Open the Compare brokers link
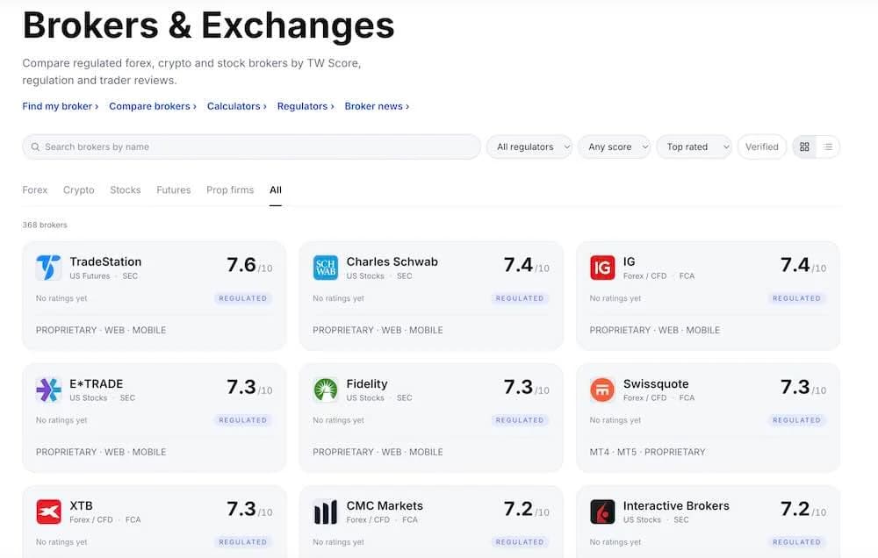This screenshot has width=878, height=558. [152, 106]
